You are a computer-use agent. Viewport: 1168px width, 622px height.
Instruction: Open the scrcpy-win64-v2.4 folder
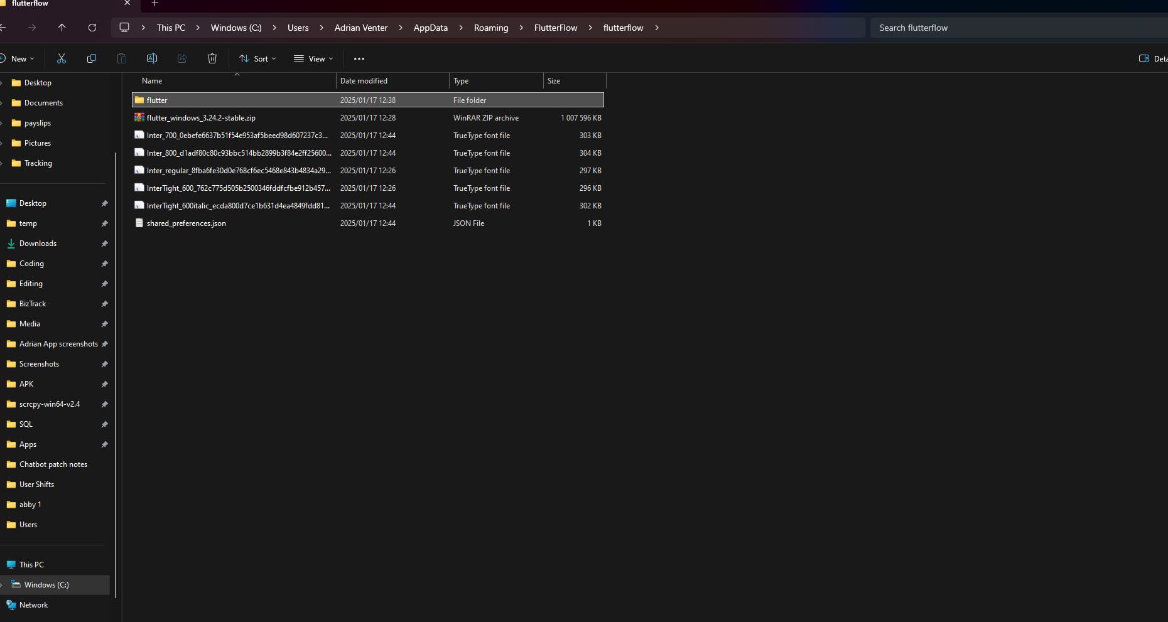click(50, 404)
